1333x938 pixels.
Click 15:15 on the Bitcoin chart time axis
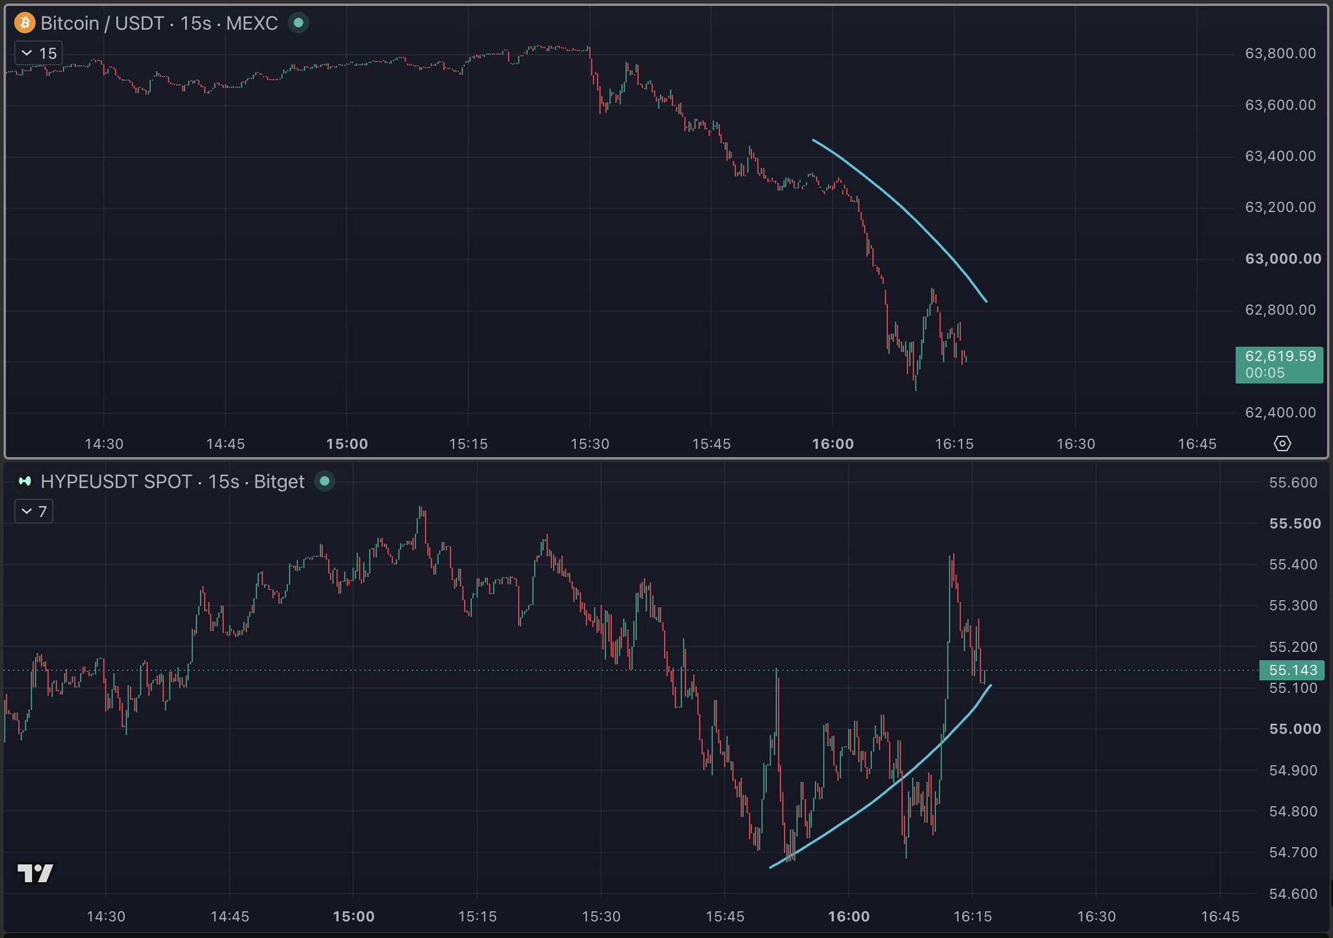tap(469, 444)
